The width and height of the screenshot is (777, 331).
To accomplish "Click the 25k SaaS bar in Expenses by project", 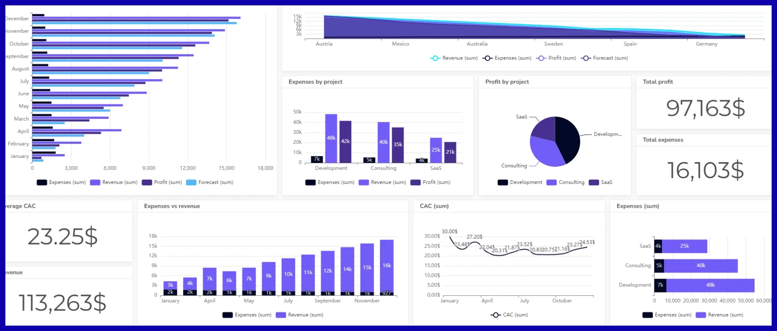I will (x=436, y=150).
